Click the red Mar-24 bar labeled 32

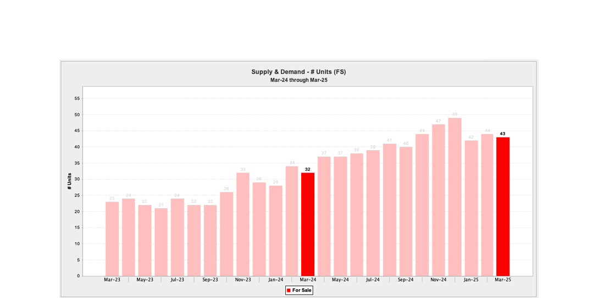coord(308,224)
